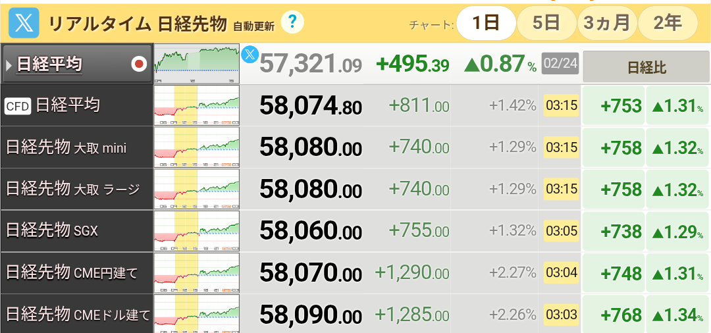Select the 2年 chart period

[667, 23]
